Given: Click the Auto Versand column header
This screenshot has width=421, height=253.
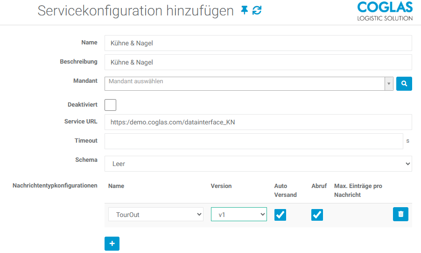Looking at the screenshot, I should [x=285, y=190].
